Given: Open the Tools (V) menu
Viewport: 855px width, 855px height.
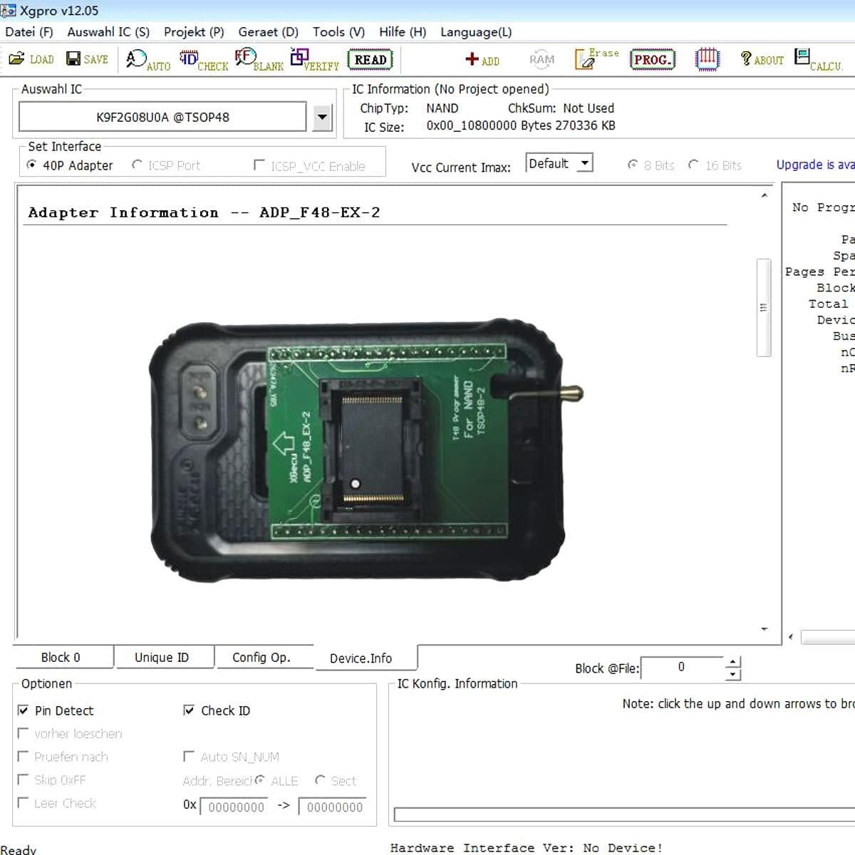Looking at the screenshot, I should [x=338, y=32].
